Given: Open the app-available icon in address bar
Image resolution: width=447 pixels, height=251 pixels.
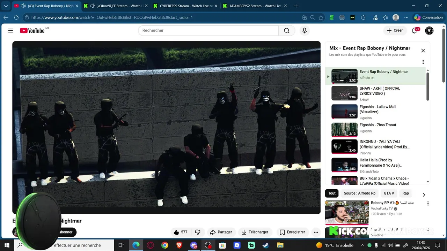Looking at the screenshot, I should 305,17.
